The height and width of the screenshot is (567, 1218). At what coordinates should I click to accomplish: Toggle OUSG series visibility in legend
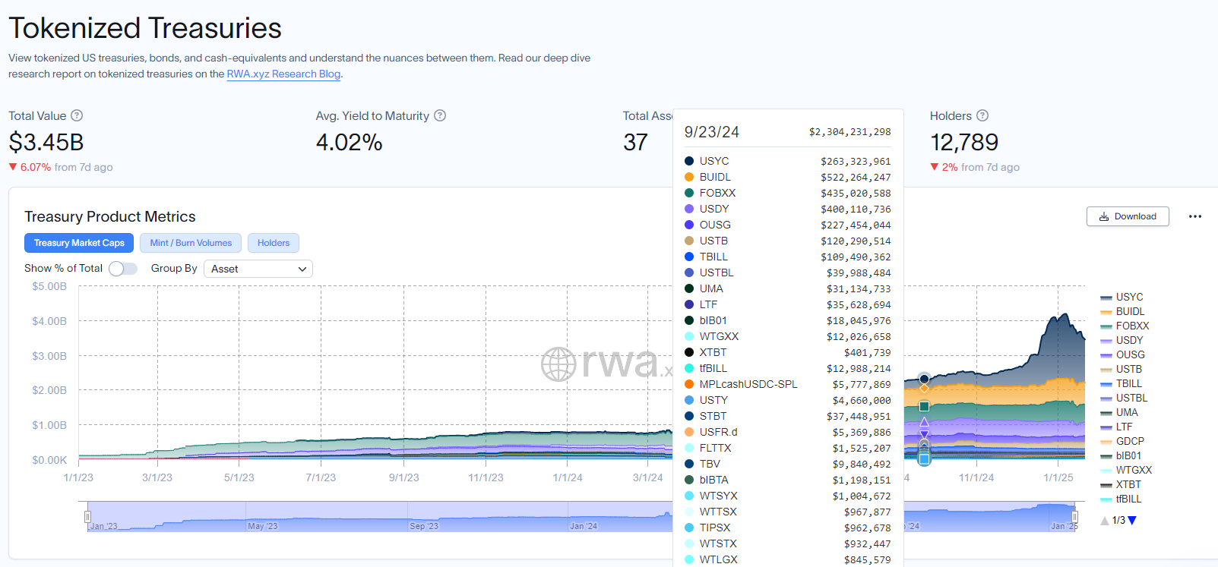pyautogui.click(x=1130, y=354)
